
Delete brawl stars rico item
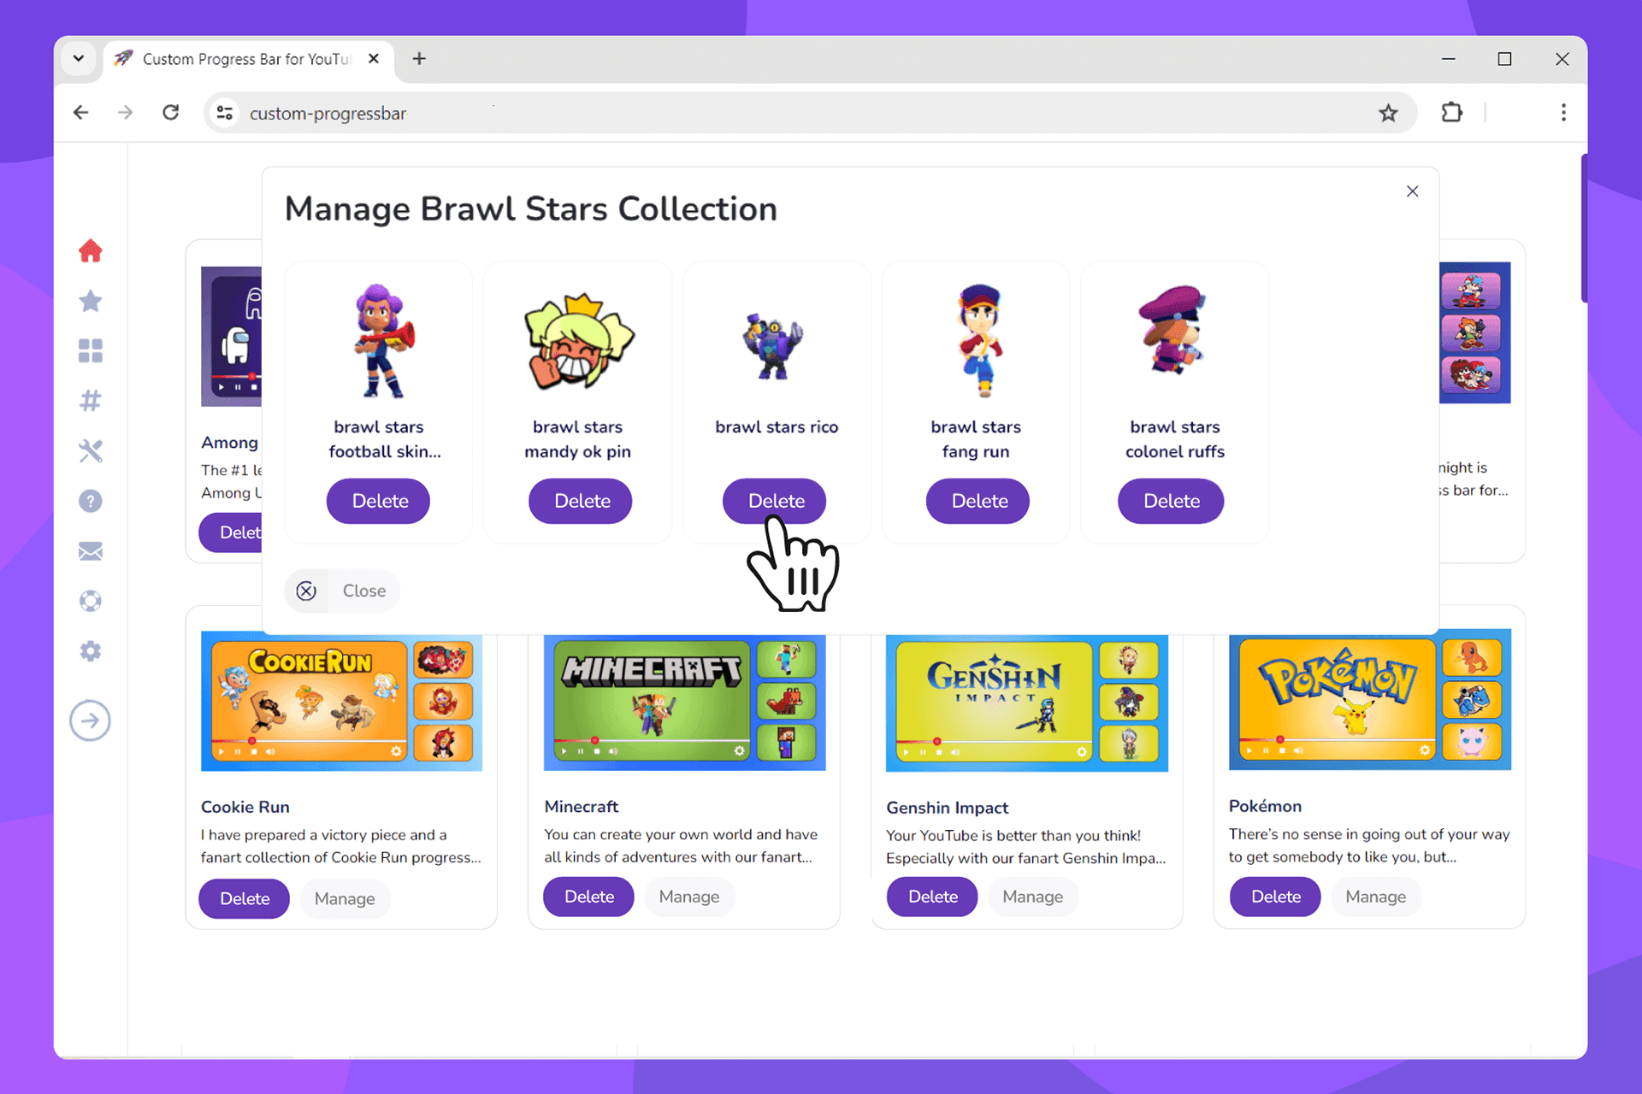click(776, 501)
